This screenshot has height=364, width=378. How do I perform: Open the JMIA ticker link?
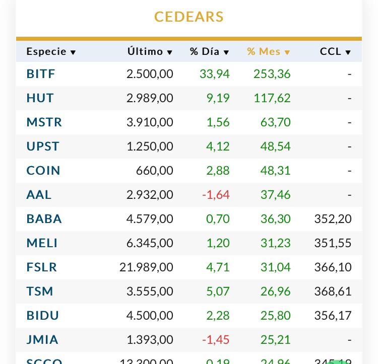(x=42, y=340)
